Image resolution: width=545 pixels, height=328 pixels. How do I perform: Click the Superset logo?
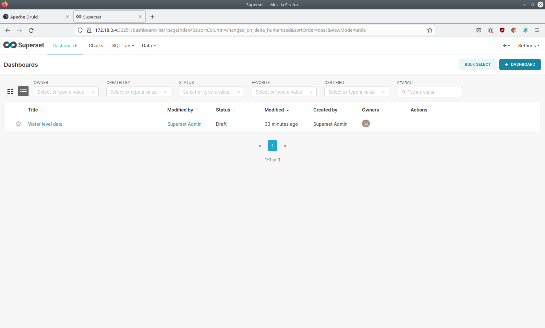coord(24,45)
